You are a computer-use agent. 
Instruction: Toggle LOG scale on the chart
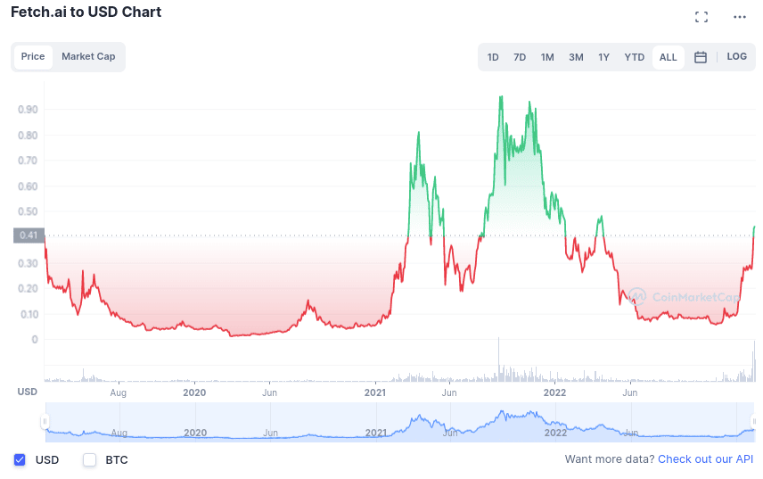click(x=737, y=56)
